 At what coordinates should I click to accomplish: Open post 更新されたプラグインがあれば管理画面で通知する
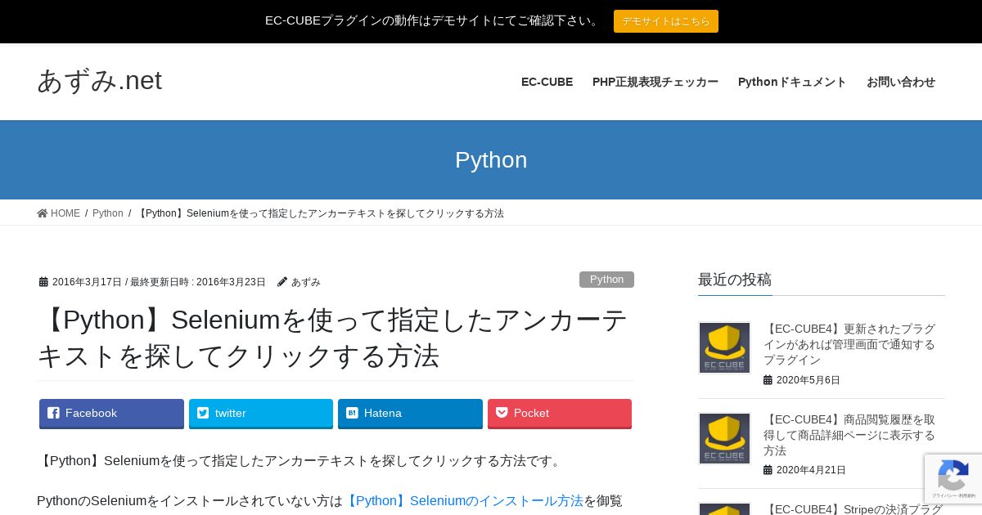[x=849, y=344]
